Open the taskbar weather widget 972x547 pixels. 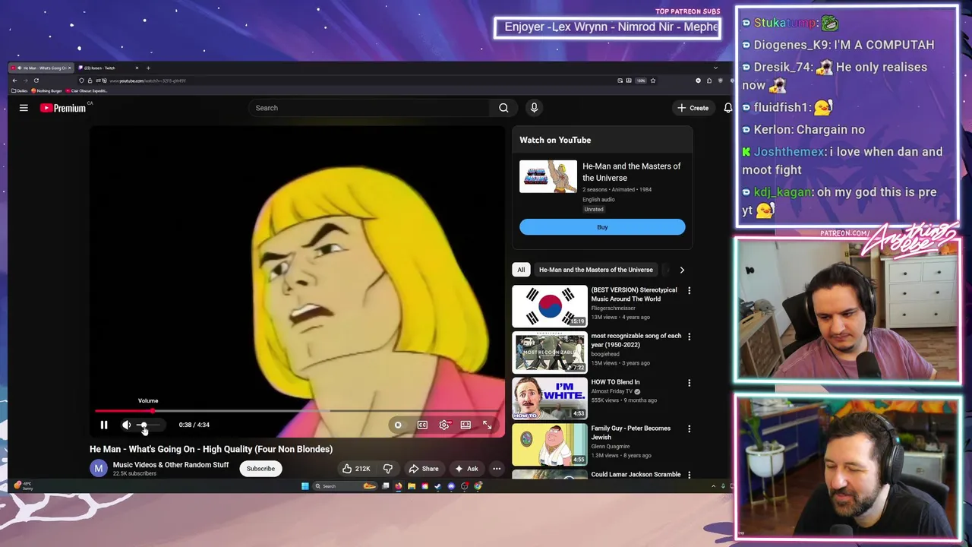23,485
